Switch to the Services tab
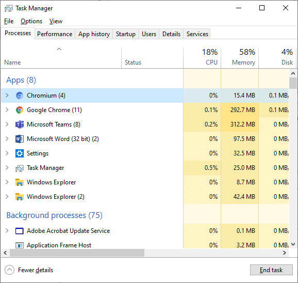The image size is (298, 283). pyautogui.click(x=197, y=34)
